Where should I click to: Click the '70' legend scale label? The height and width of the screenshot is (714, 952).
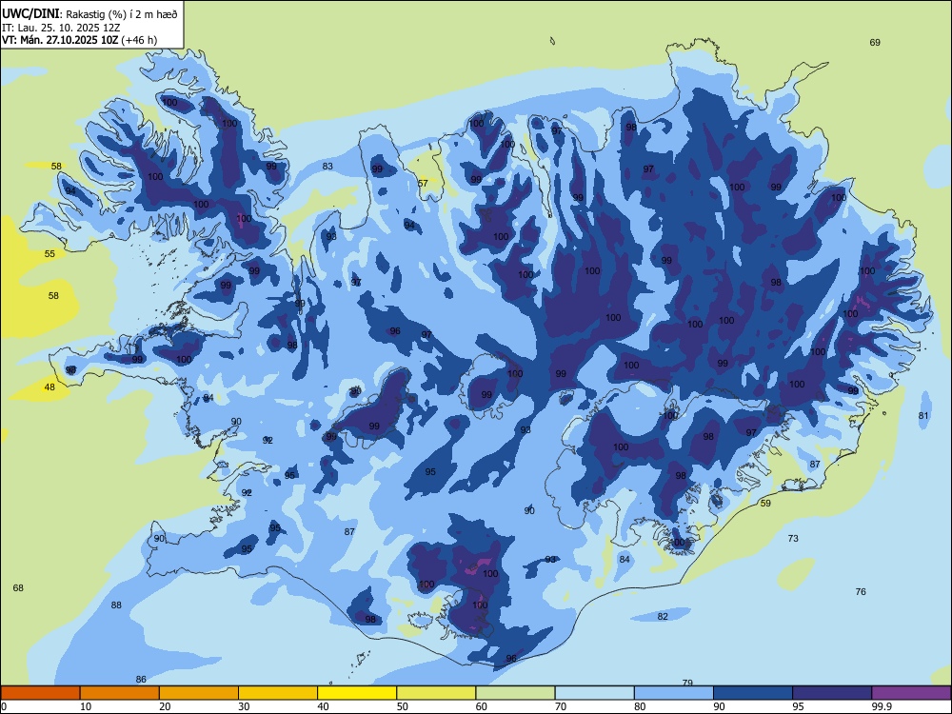pos(561,706)
